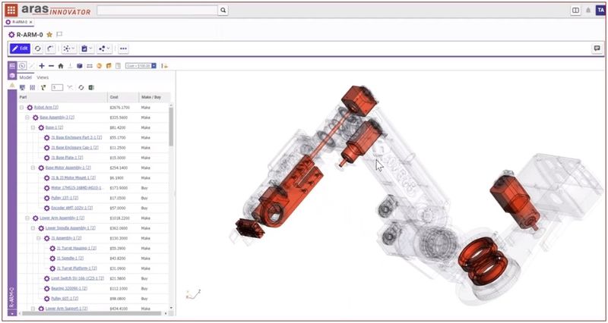Toggle favorite star for R-ARM-0
Viewport: 608px width, 323px height.
coord(49,35)
